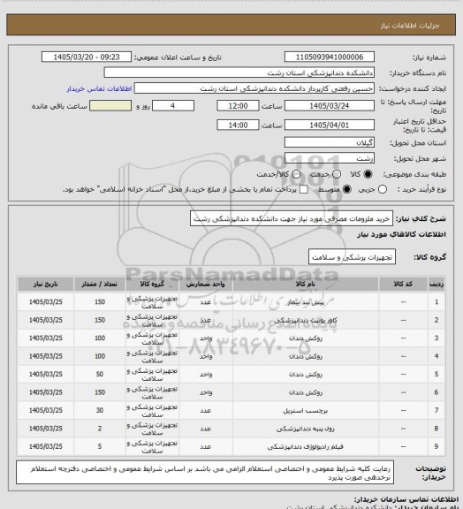This screenshot has width=463, height=509.
Task: Click the empty remaining hours field
Action: pyautogui.click(x=110, y=106)
